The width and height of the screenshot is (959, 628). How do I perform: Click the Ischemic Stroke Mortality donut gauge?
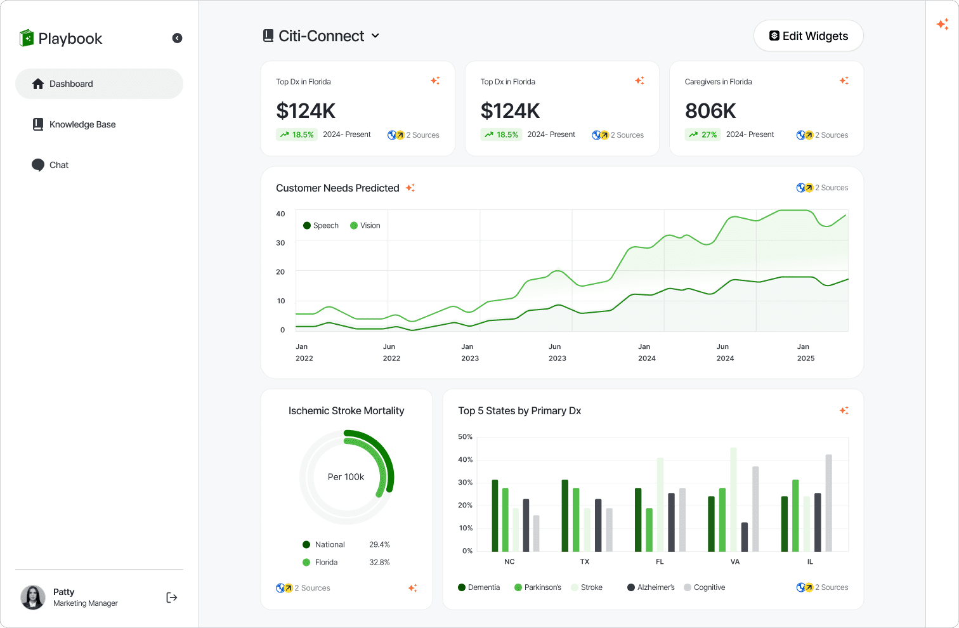[x=346, y=477]
